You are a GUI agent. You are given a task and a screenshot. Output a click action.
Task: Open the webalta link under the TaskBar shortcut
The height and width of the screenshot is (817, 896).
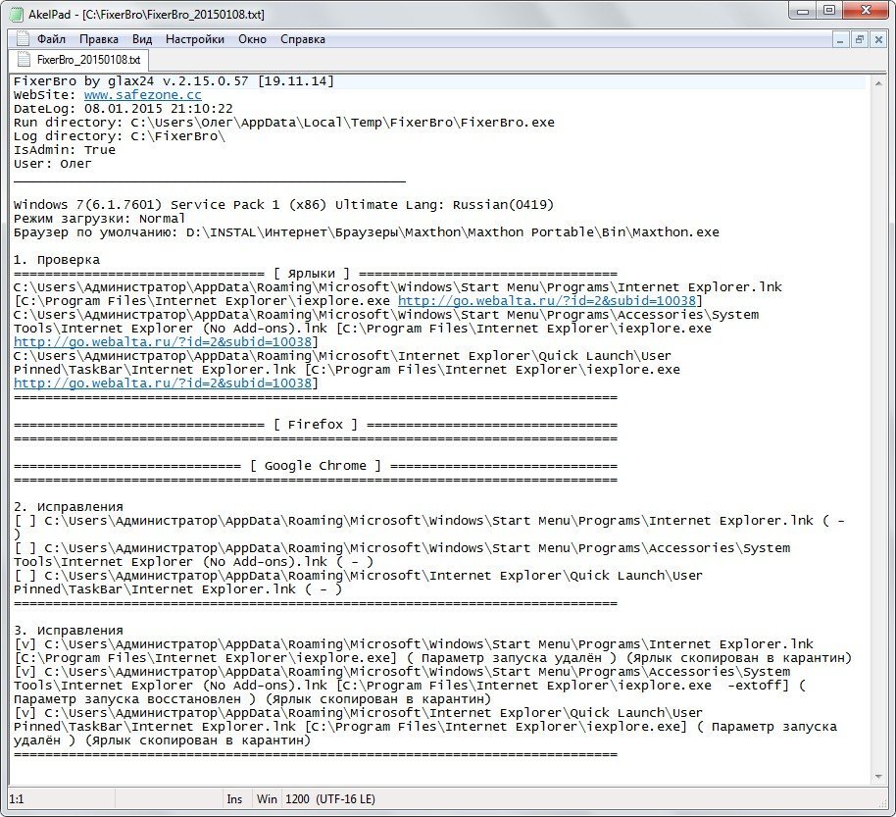tap(163, 383)
